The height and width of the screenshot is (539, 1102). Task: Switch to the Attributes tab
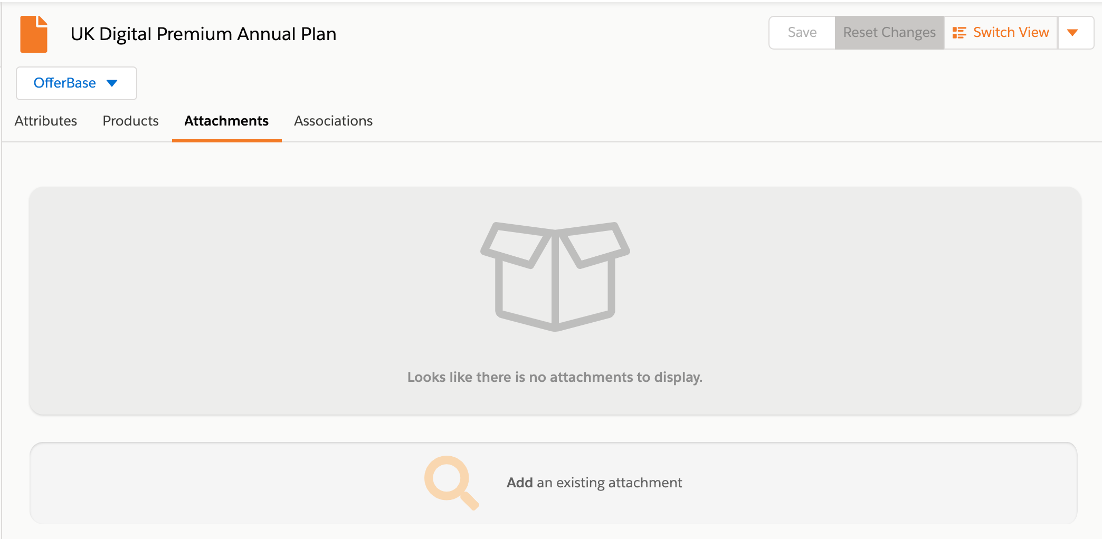point(46,121)
